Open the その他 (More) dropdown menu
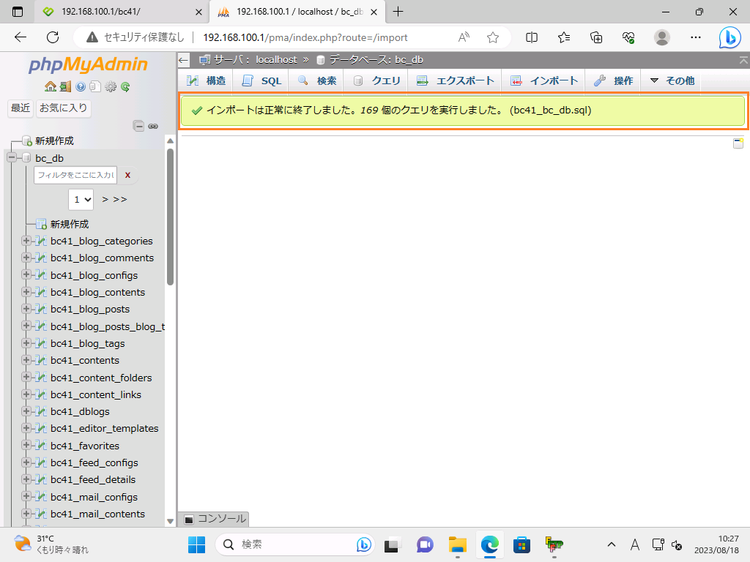750x562 pixels. [672, 80]
